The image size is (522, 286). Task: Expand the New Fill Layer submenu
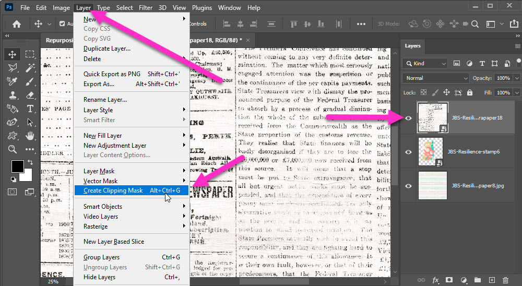pos(132,136)
